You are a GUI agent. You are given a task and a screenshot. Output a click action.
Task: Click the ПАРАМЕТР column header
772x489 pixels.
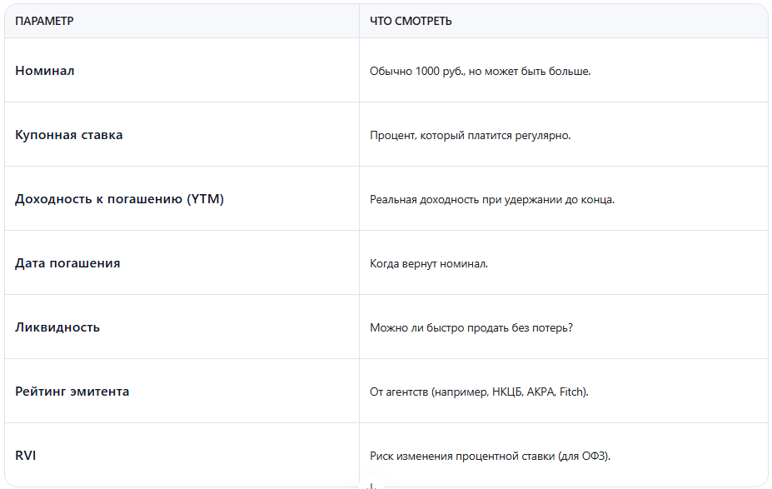[x=44, y=21]
